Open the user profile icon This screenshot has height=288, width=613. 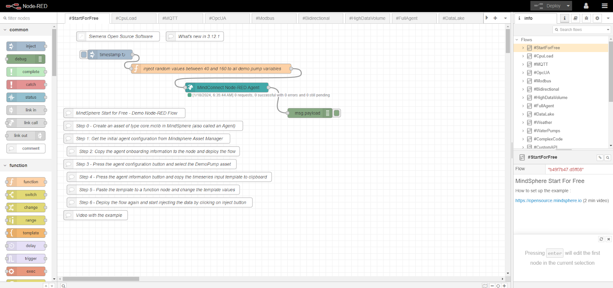(x=586, y=6)
